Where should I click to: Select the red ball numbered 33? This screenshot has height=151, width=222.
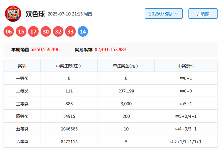click(70, 31)
